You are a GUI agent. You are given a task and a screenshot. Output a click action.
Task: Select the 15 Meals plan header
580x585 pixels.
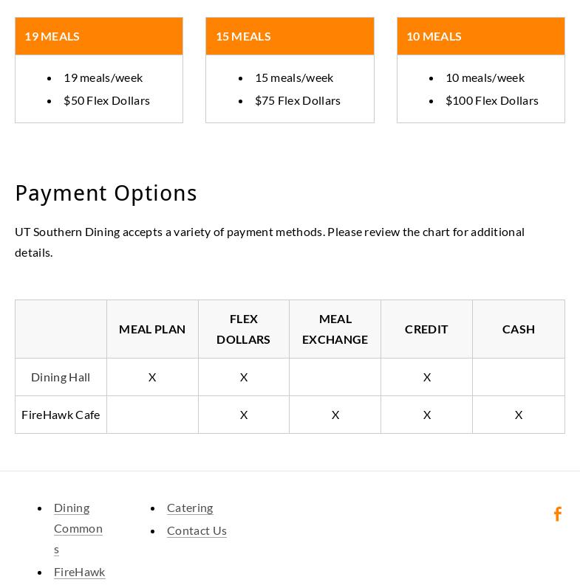(x=243, y=36)
